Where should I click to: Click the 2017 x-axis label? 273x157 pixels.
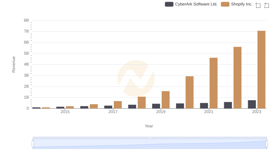113,112
